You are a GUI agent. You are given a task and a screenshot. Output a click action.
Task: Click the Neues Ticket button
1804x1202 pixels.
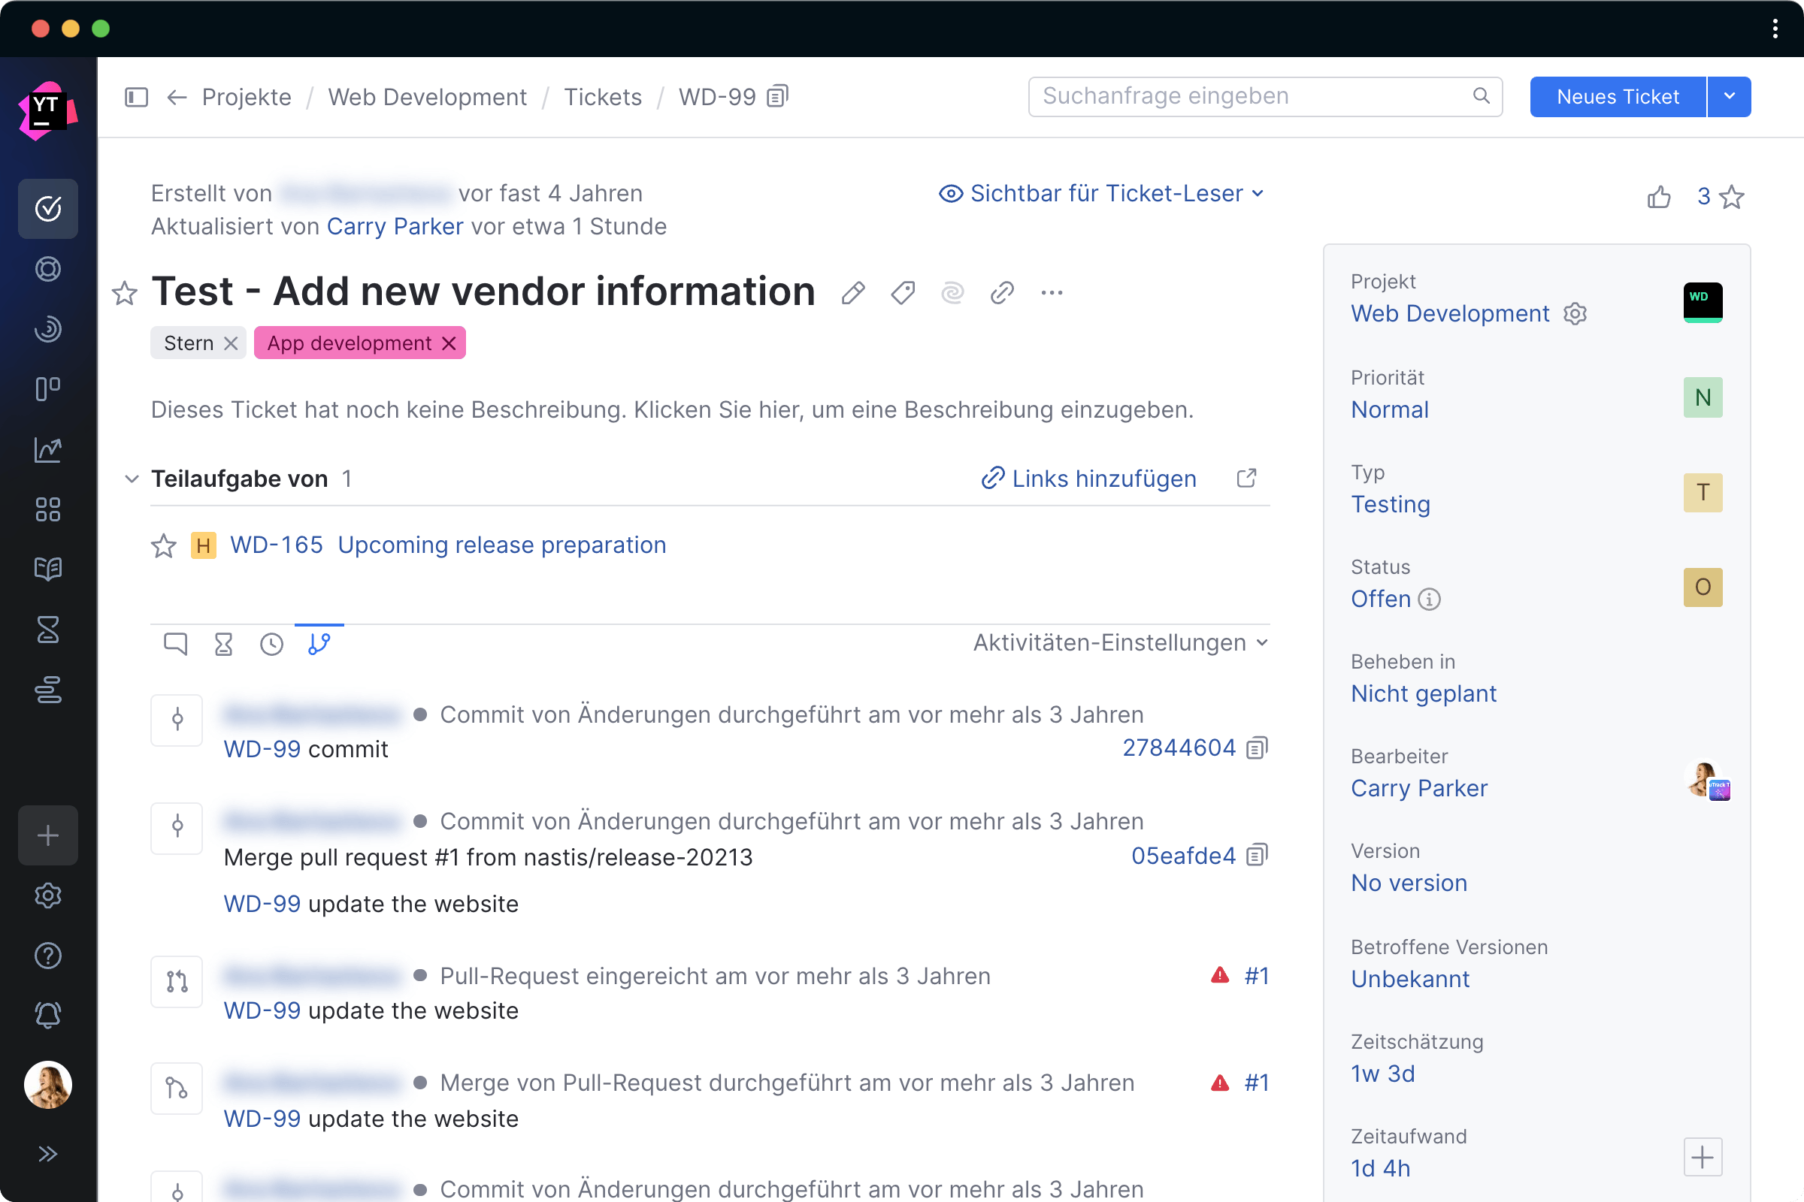[x=1617, y=97]
